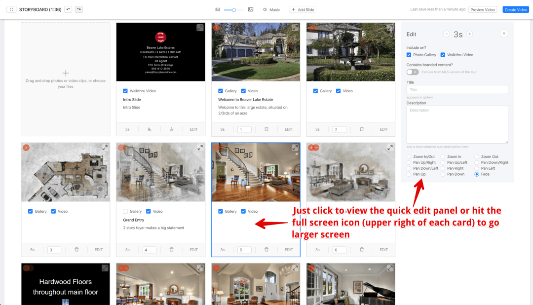Click EDIT on slide 6 card
The height and width of the screenshot is (305, 533).
point(384,250)
